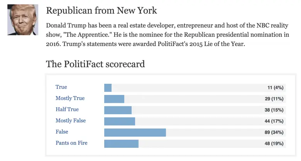Click the 44 (17%) count label
Image resolution: width=301 pixels, height=161 pixels.
pos(274,121)
